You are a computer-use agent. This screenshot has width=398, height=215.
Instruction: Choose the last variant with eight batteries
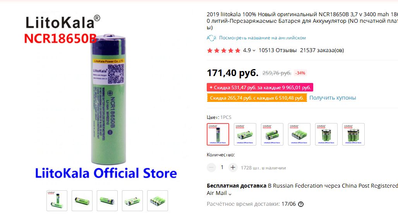tap(353, 134)
